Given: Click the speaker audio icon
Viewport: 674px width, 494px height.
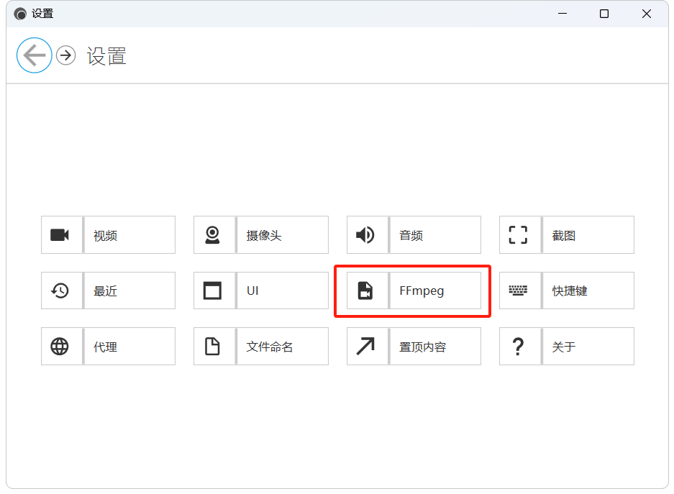Looking at the screenshot, I should (365, 235).
